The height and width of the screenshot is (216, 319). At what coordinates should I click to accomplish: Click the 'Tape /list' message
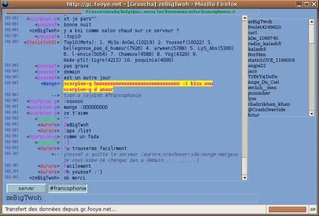click(x=78, y=131)
